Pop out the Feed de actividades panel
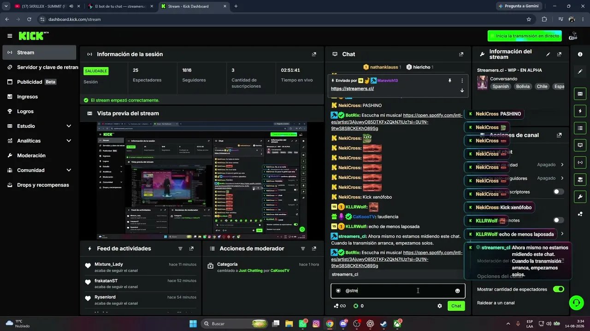 coord(191,249)
